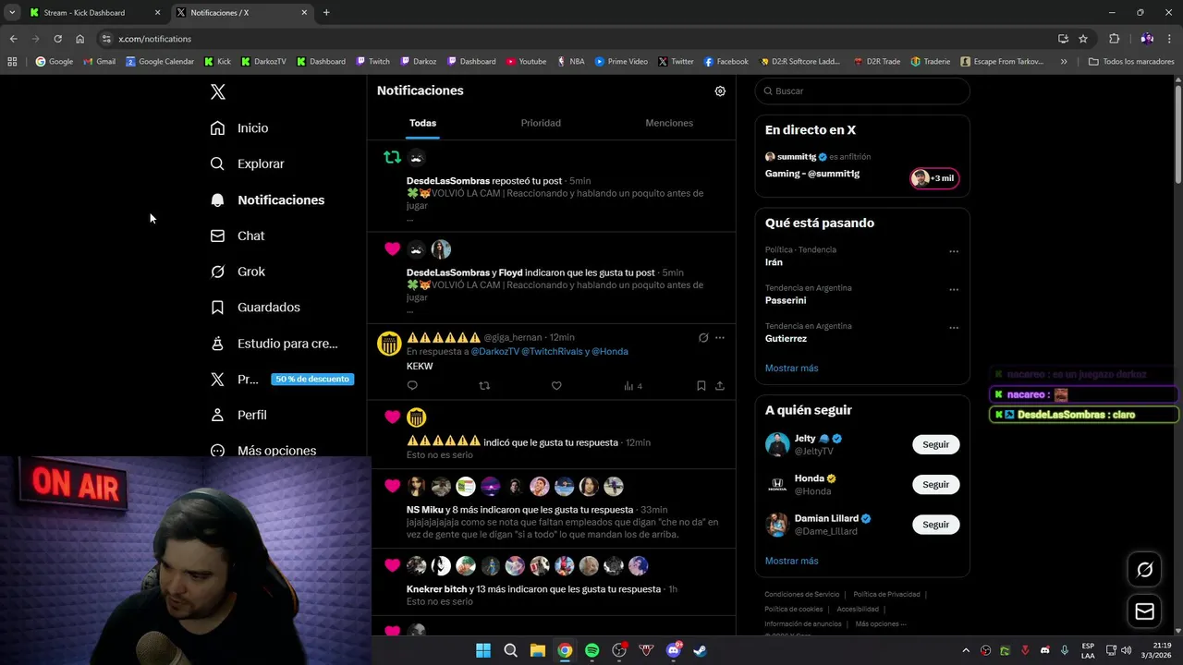This screenshot has width=1183, height=665.
Task: Open Spotify from the taskbar
Action: point(591,650)
